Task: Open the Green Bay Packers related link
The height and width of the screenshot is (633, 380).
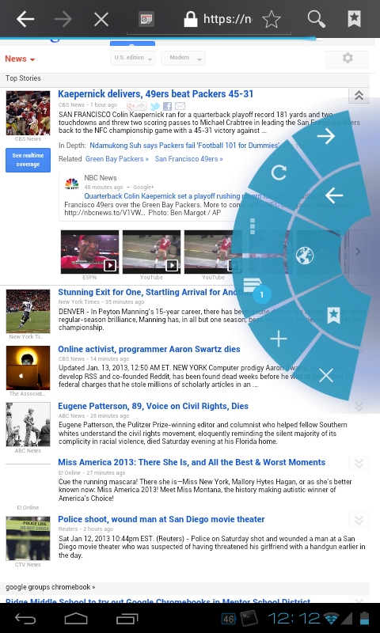Action: 116,159
